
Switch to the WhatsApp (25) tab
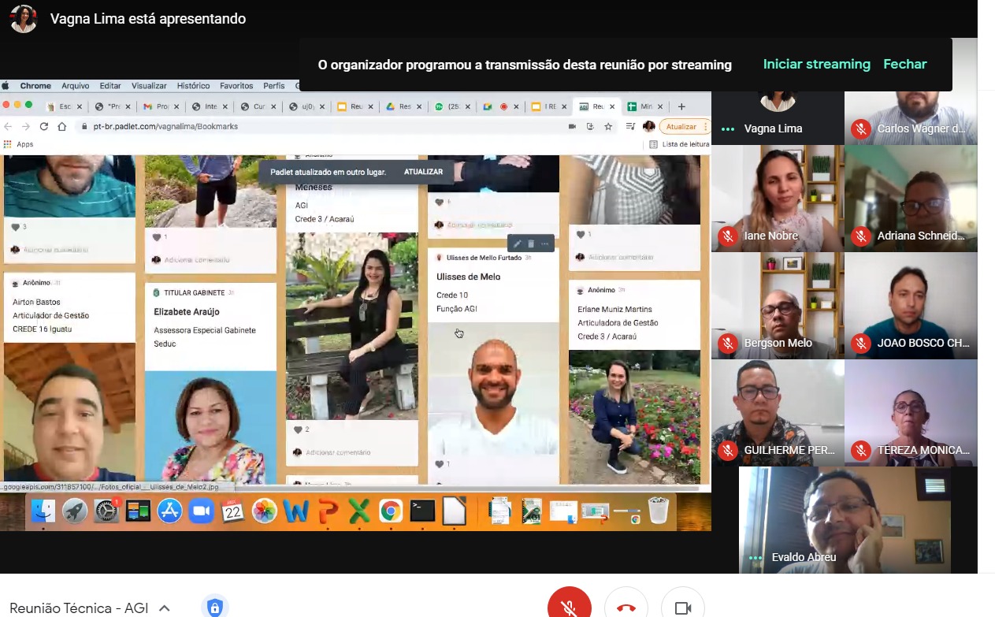tap(451, 106)
